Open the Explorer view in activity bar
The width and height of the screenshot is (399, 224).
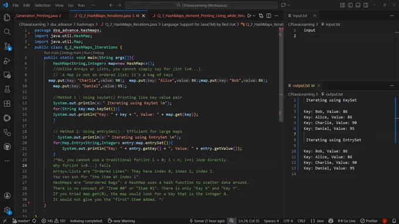click(7, 17)
